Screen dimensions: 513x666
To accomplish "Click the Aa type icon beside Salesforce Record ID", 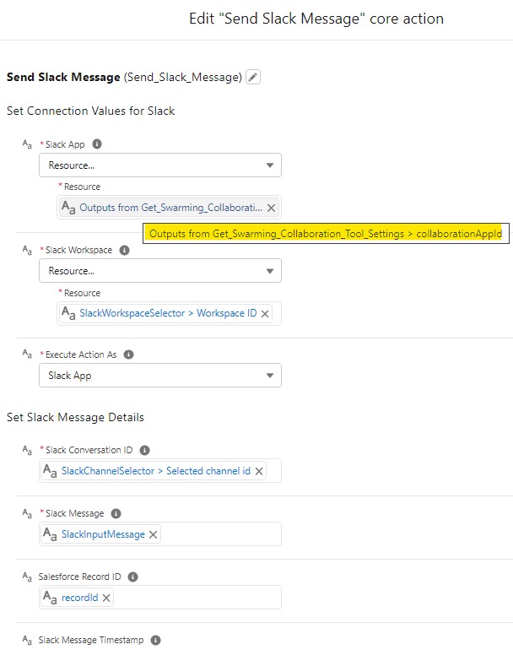I will point(27,577).
